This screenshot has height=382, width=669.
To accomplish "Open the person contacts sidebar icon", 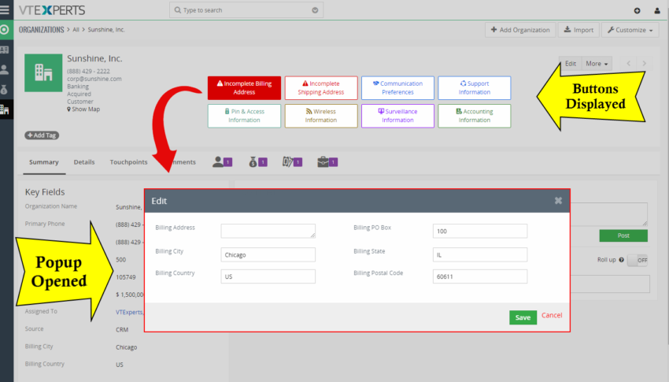I will pyautogui.click(x=5, y=69).
